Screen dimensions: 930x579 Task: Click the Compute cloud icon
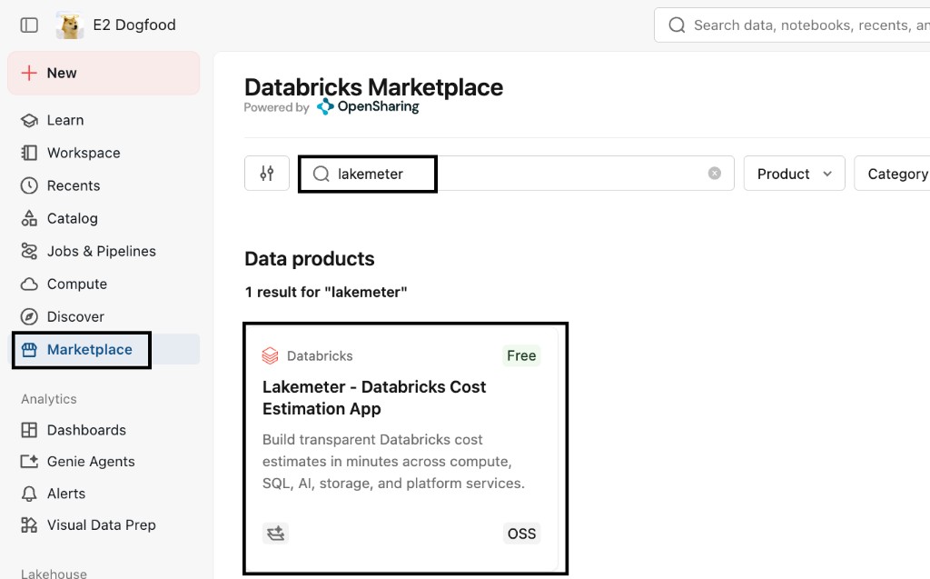[x=29, y=284]
